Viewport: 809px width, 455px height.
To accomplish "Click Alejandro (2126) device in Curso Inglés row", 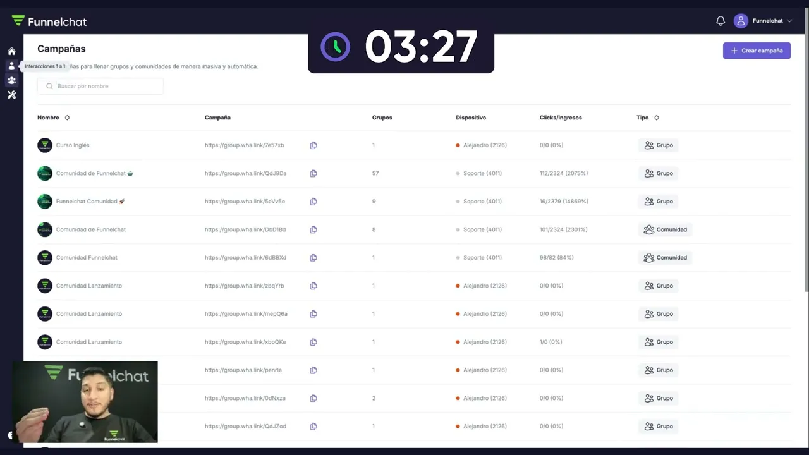I will 482,145.
